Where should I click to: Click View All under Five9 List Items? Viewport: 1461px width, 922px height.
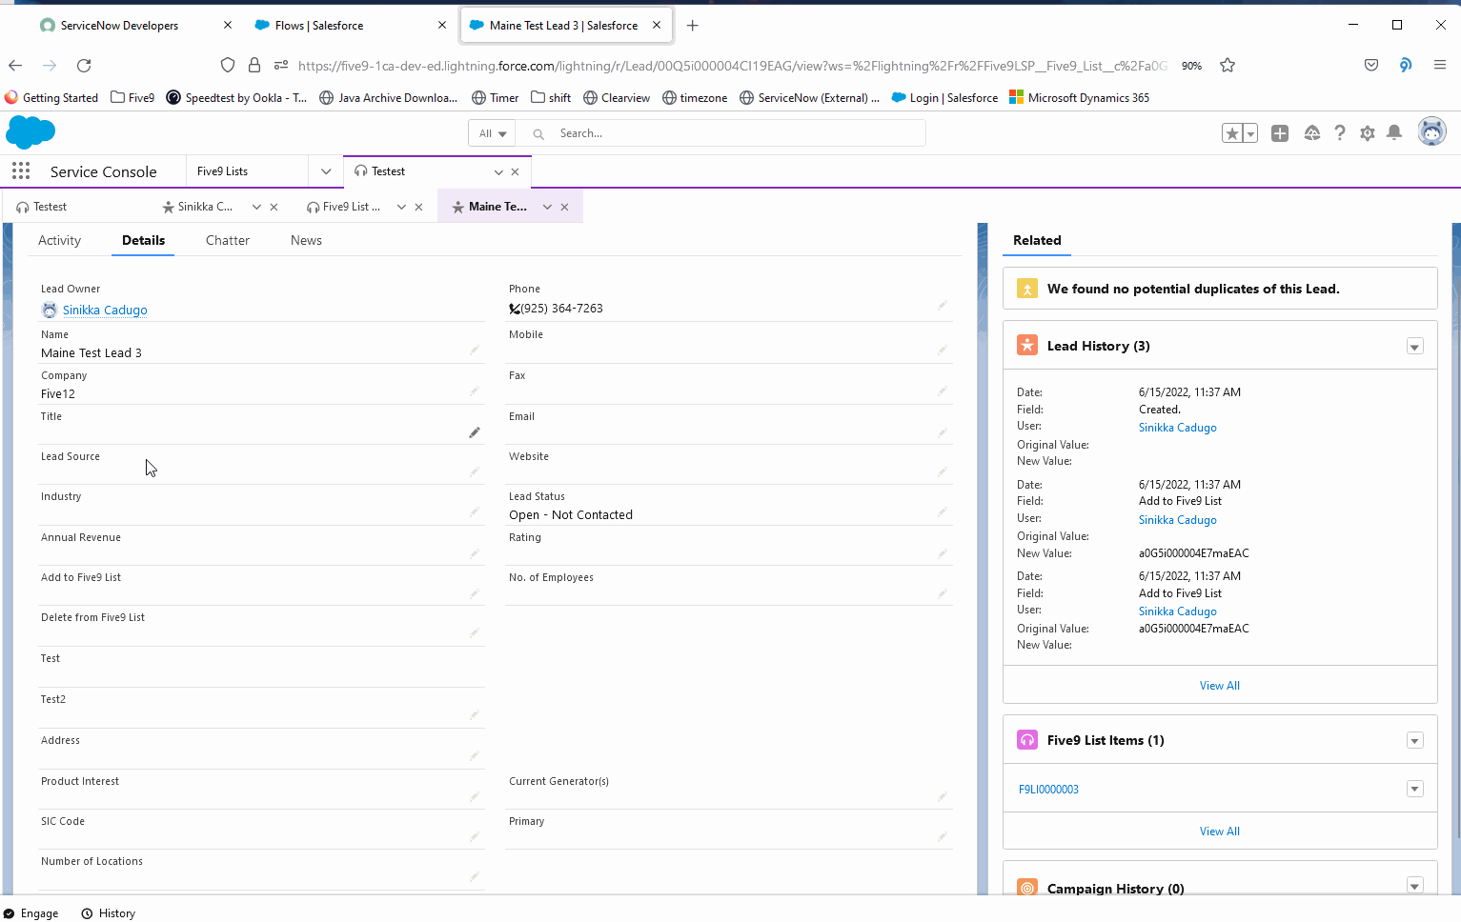point(1220,832)
